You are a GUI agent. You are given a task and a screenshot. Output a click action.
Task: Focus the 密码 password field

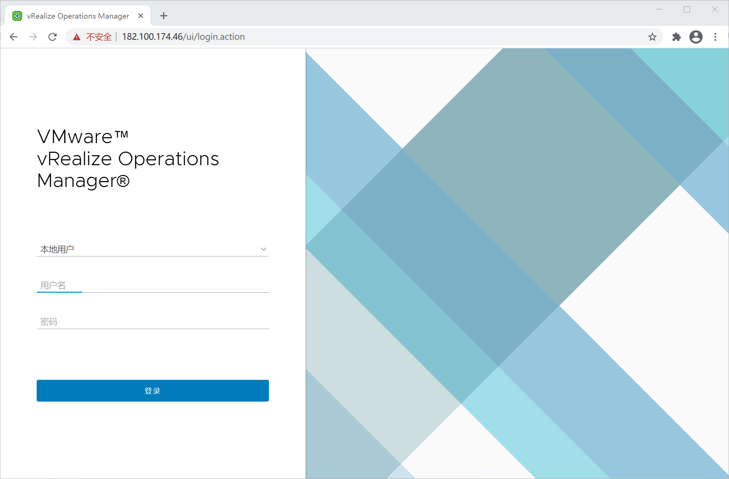point(152,321)
